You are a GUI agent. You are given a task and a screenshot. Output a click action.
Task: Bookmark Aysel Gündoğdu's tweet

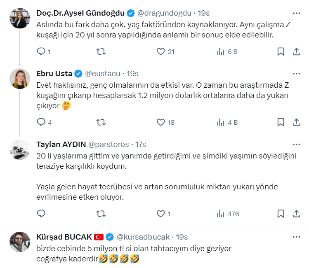coord(281,51)
